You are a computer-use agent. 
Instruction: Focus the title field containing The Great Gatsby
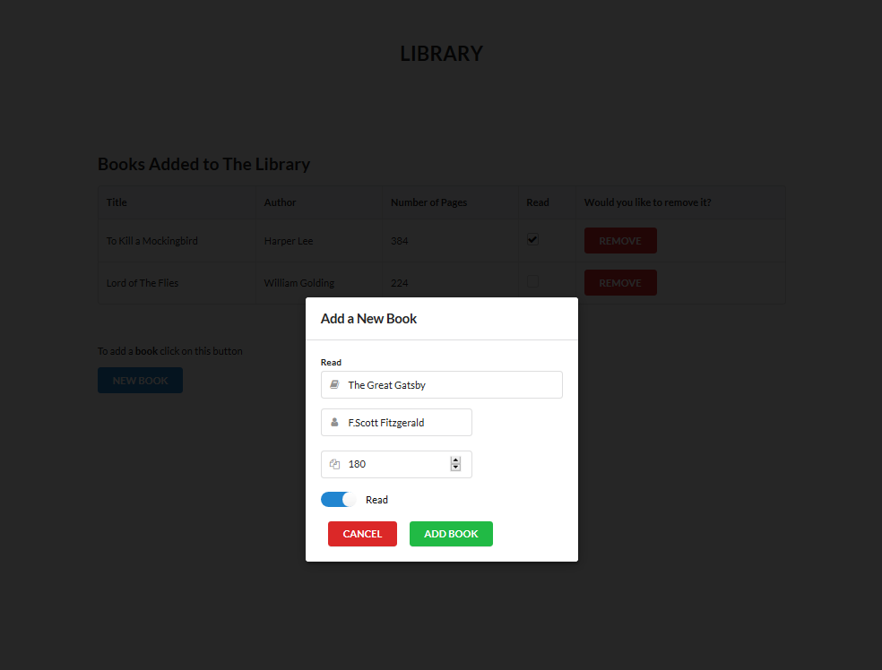coord(442,385)
